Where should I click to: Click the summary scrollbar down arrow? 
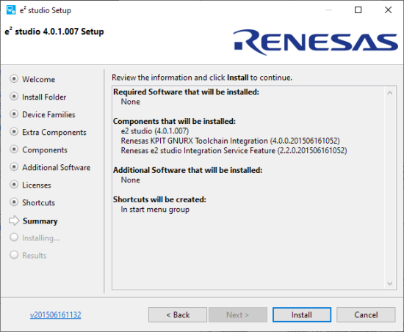[390, 284]
